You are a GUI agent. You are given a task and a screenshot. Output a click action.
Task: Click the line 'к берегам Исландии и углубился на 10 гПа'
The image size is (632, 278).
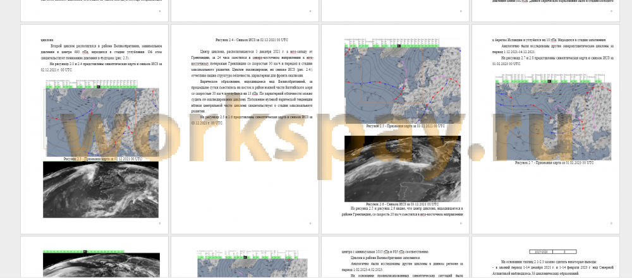point(549,40)
